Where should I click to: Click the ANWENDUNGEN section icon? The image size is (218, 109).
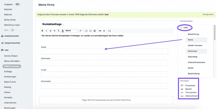2,36
